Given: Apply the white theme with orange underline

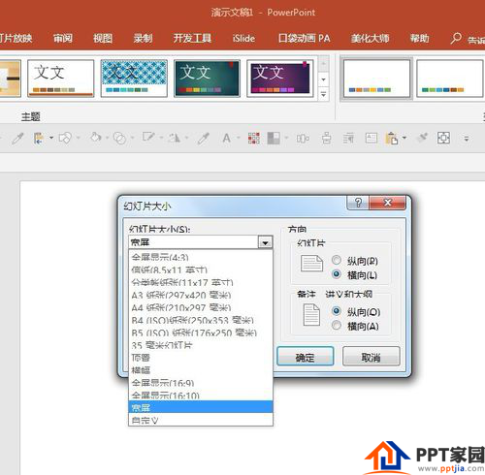Looking at the screenshot, I should click(x=61, y=79).
